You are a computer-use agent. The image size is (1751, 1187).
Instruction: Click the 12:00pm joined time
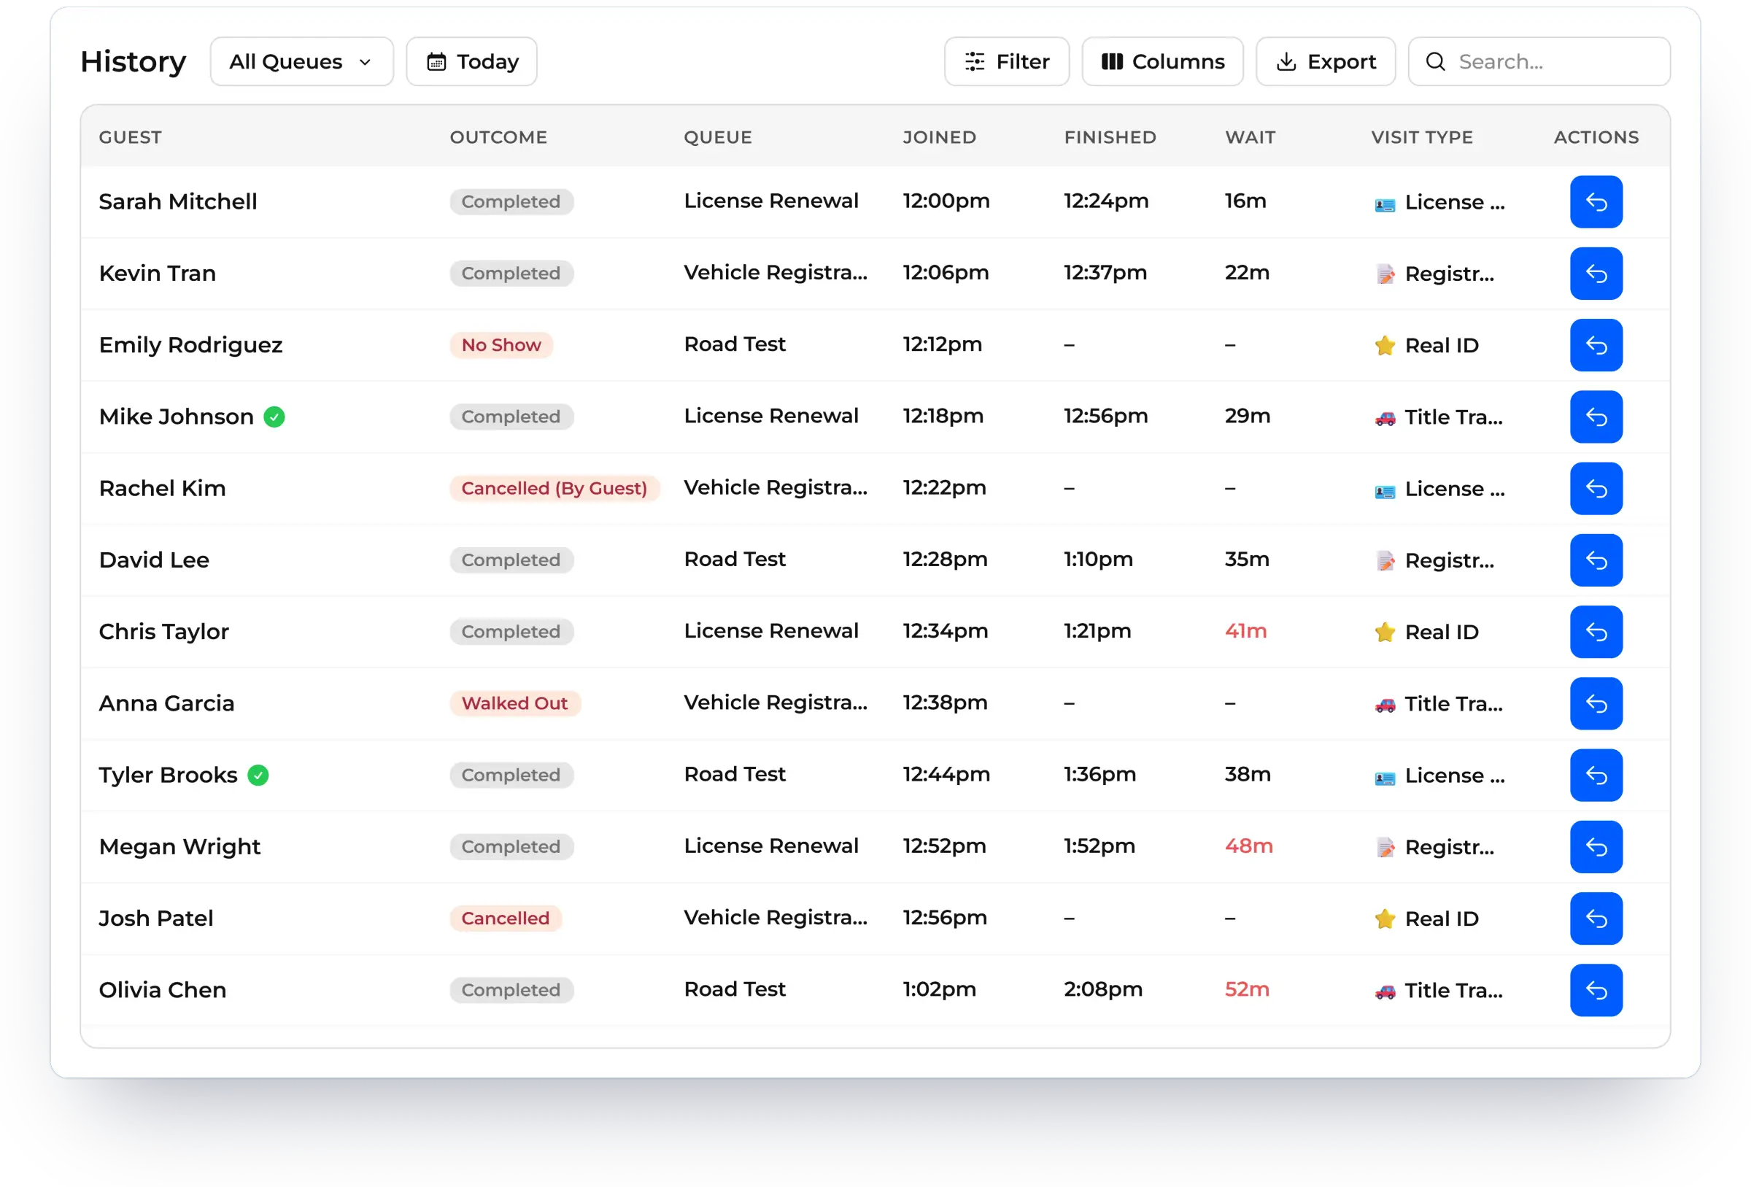pos(946,201)
